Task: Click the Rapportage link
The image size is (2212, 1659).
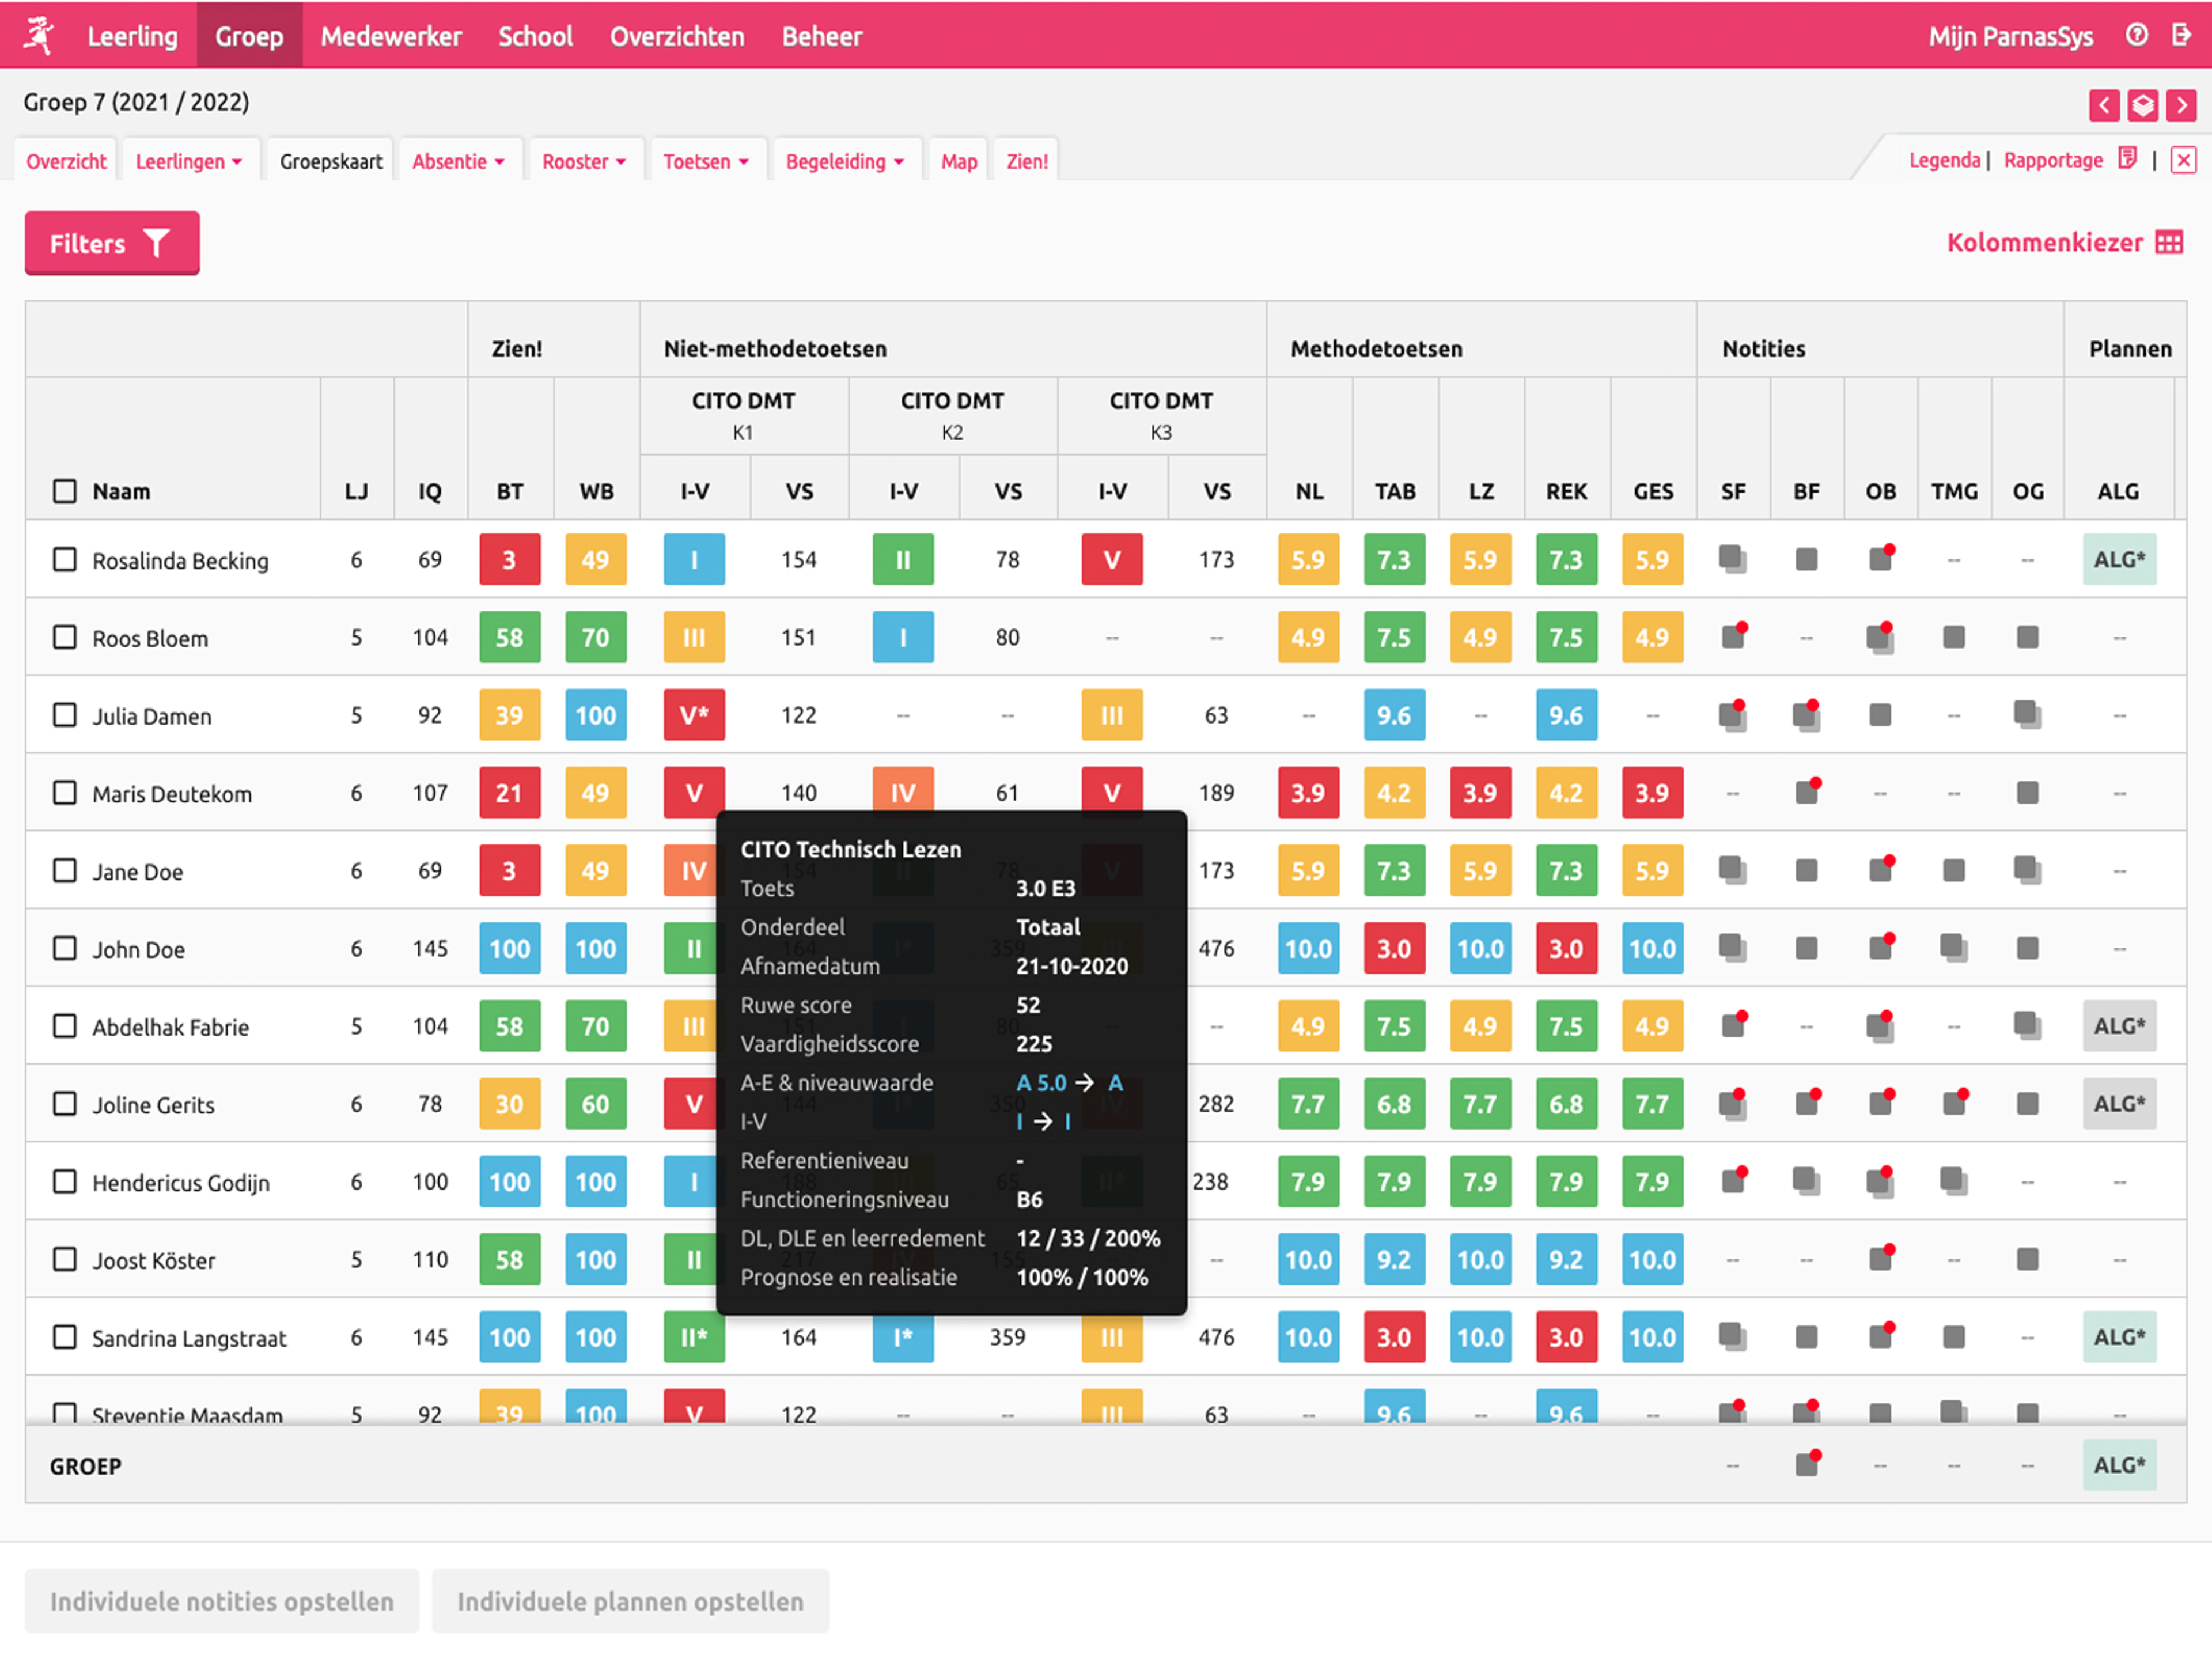Action: [x=2053, y=160]
